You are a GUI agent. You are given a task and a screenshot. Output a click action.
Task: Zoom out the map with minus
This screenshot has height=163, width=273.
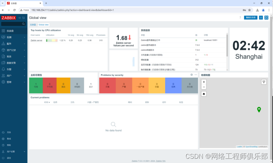[204, 87]
